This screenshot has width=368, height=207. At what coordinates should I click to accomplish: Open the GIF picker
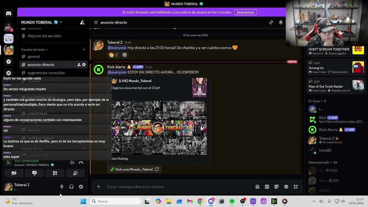click(x=267, y=187)
